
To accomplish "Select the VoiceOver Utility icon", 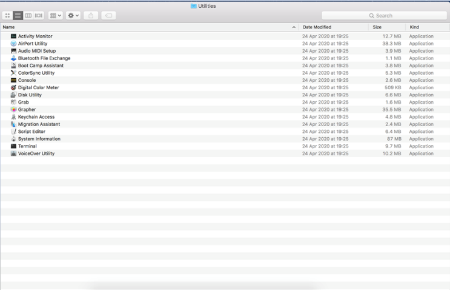I will (13, 153).
